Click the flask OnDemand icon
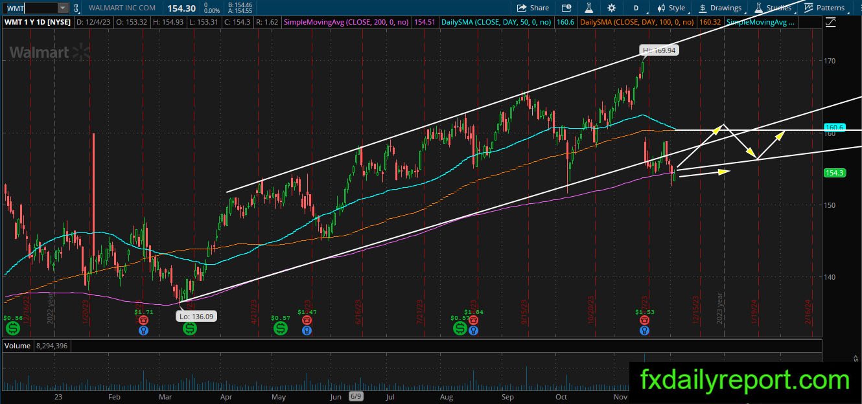 [x=588, y=8]
